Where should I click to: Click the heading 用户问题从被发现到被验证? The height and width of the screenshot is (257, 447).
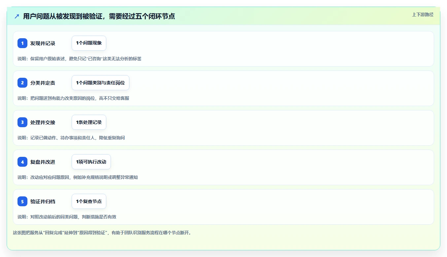99,16
